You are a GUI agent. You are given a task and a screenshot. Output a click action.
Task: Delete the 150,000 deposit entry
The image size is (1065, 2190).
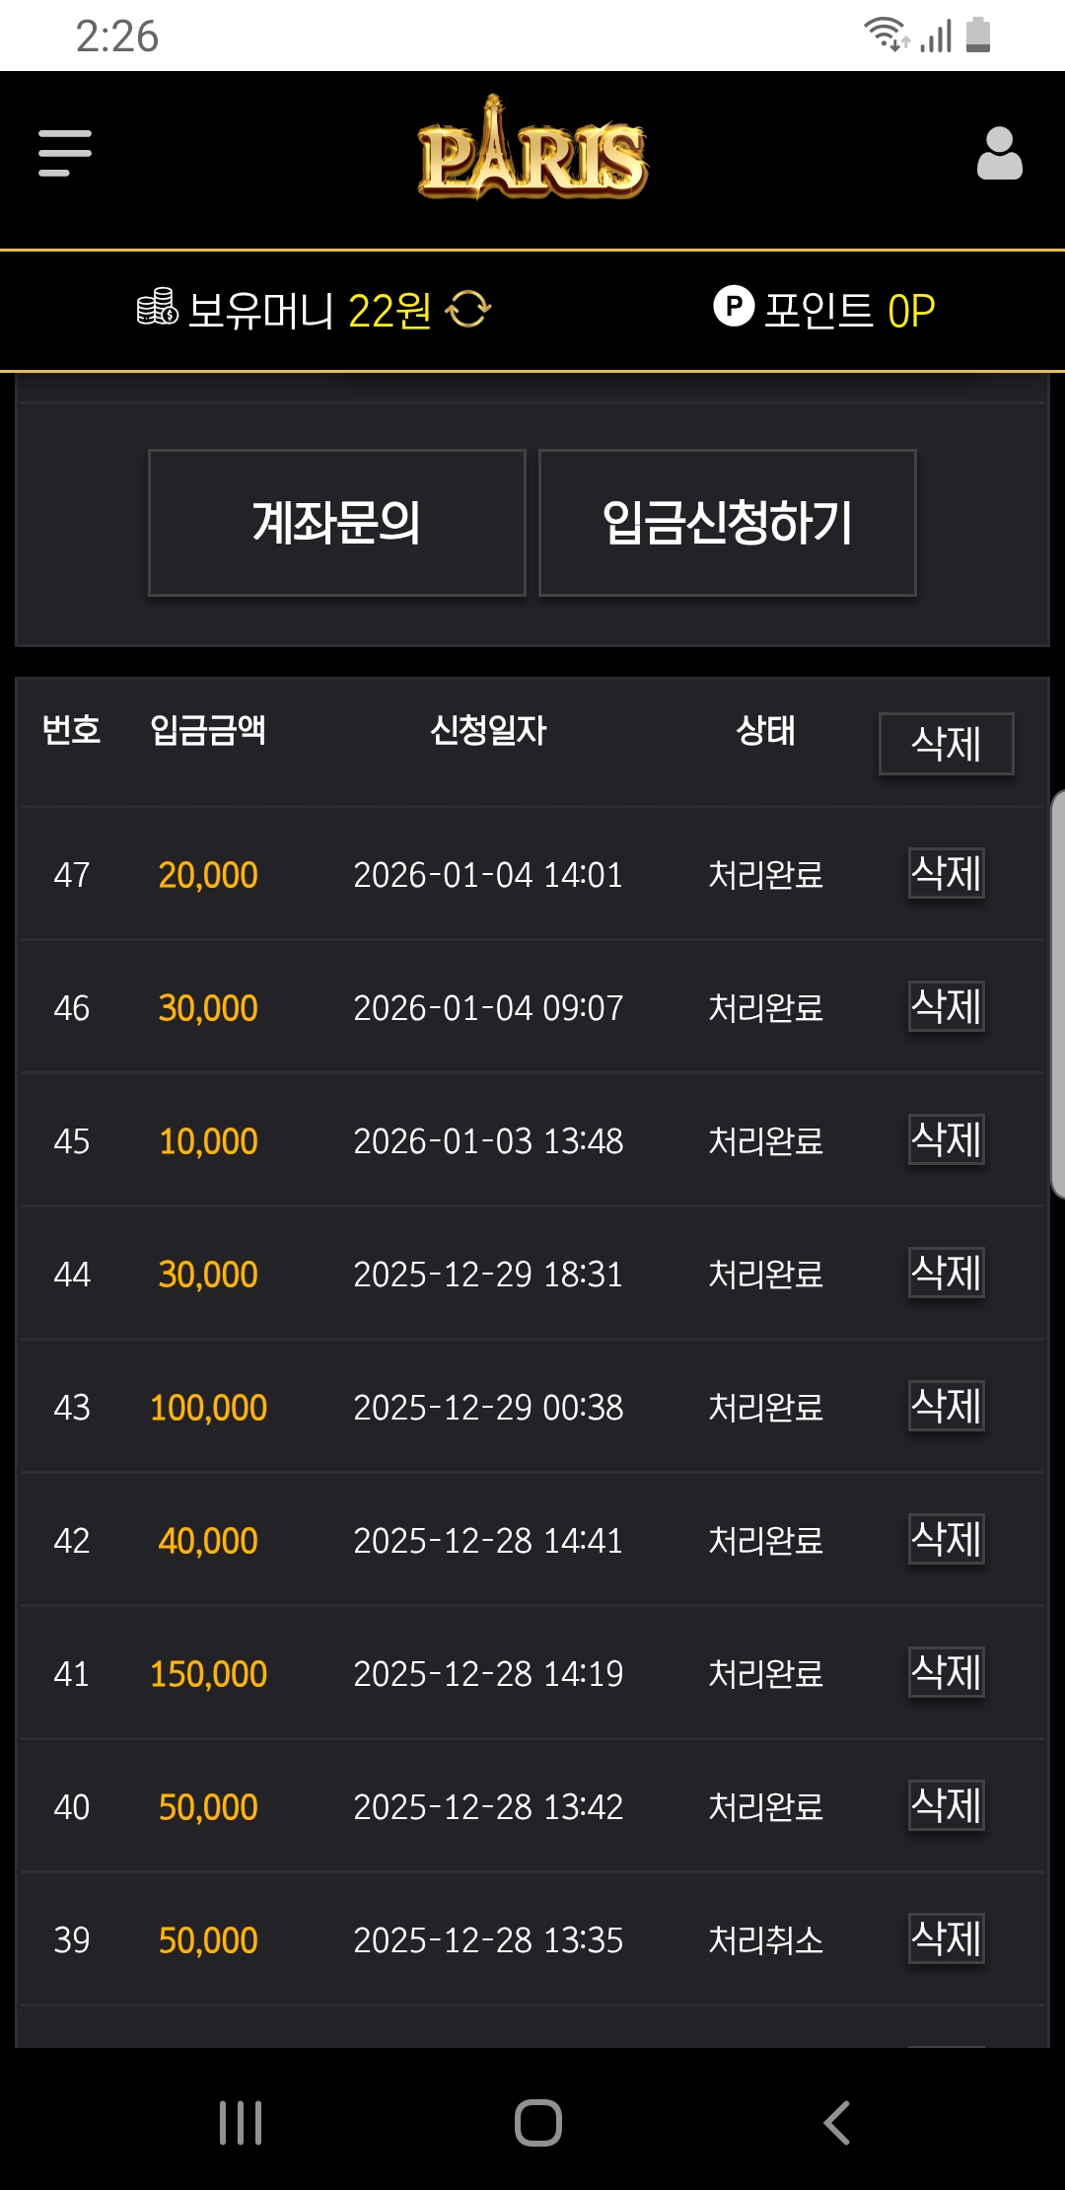tap(946, 1672)
